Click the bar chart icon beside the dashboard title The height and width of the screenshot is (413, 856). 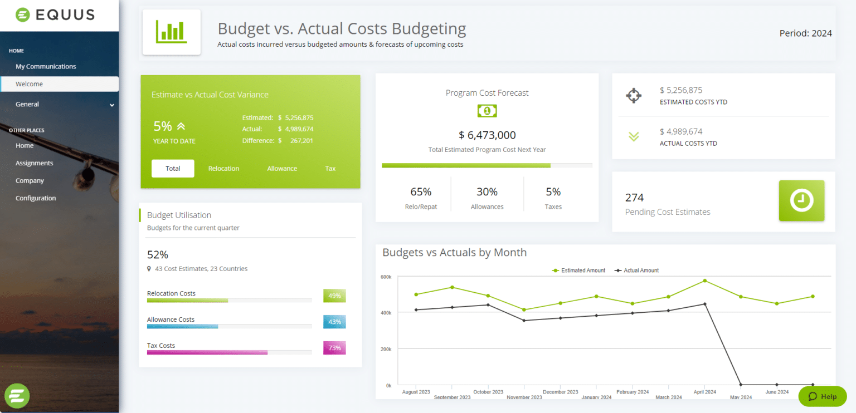172,32
